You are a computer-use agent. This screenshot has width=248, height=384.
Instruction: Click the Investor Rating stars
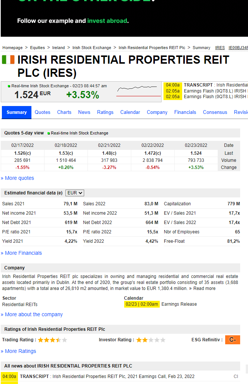coord(151,340)
